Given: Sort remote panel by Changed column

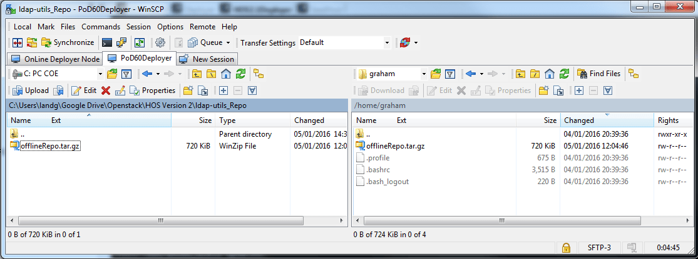Looking at the screenshot, I should [x=607, y=120].
